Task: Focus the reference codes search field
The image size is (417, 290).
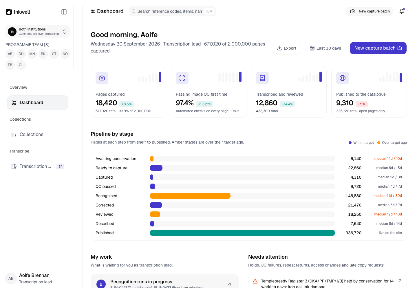Action: coord(172,11)
